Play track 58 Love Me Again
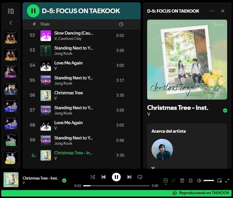This screenshot has height=198, width=233. [81, 125]
